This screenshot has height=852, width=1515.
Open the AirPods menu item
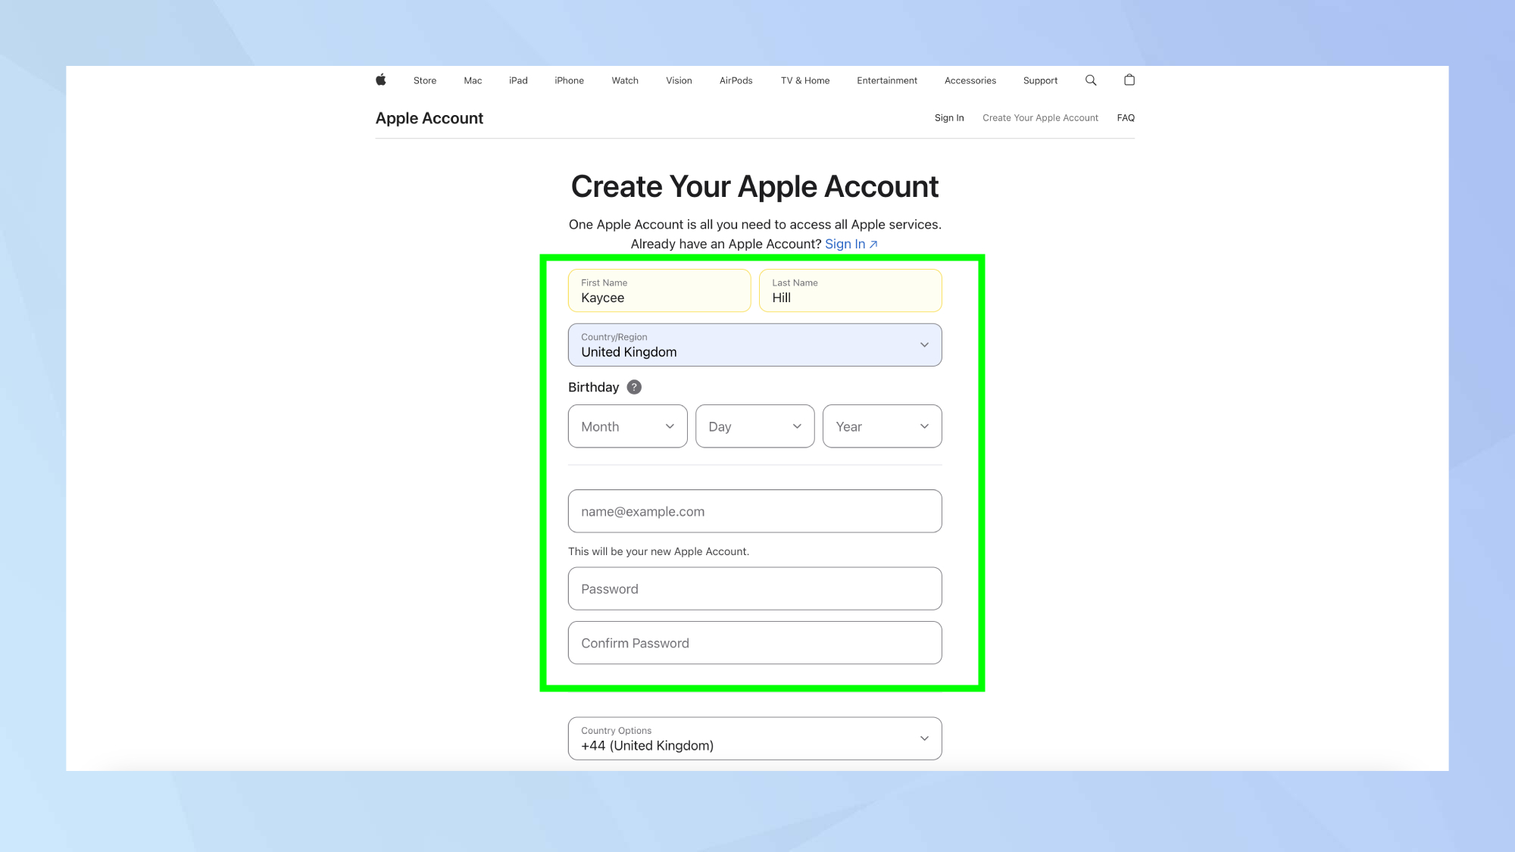point(736,81)
